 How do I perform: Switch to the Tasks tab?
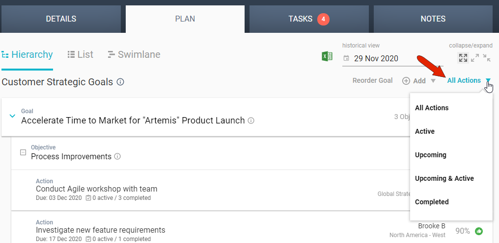tap(308, 19)
